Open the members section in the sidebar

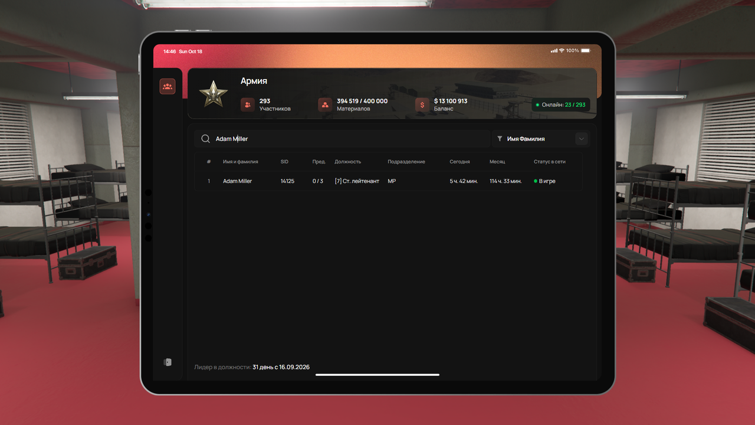point(168,87)
